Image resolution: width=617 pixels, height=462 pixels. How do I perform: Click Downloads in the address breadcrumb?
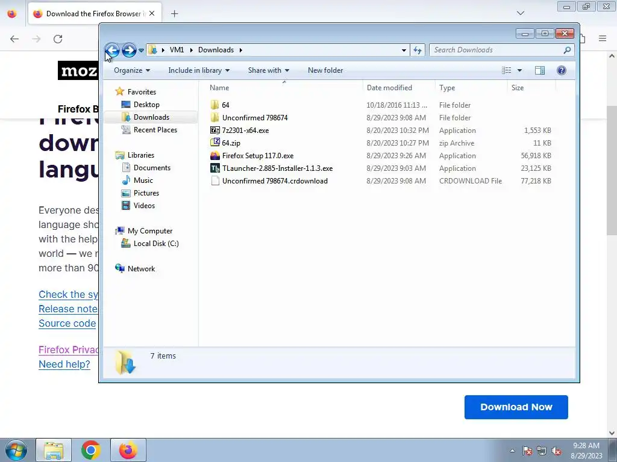click(x=216, y=50)
